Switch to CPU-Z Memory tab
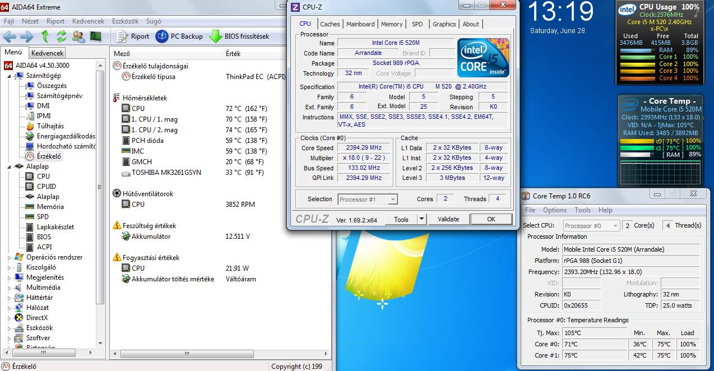 coord(392,24)
